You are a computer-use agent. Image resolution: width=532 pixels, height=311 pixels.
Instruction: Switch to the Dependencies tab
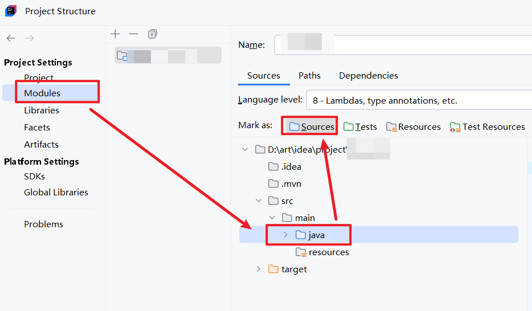coord(369,75)
